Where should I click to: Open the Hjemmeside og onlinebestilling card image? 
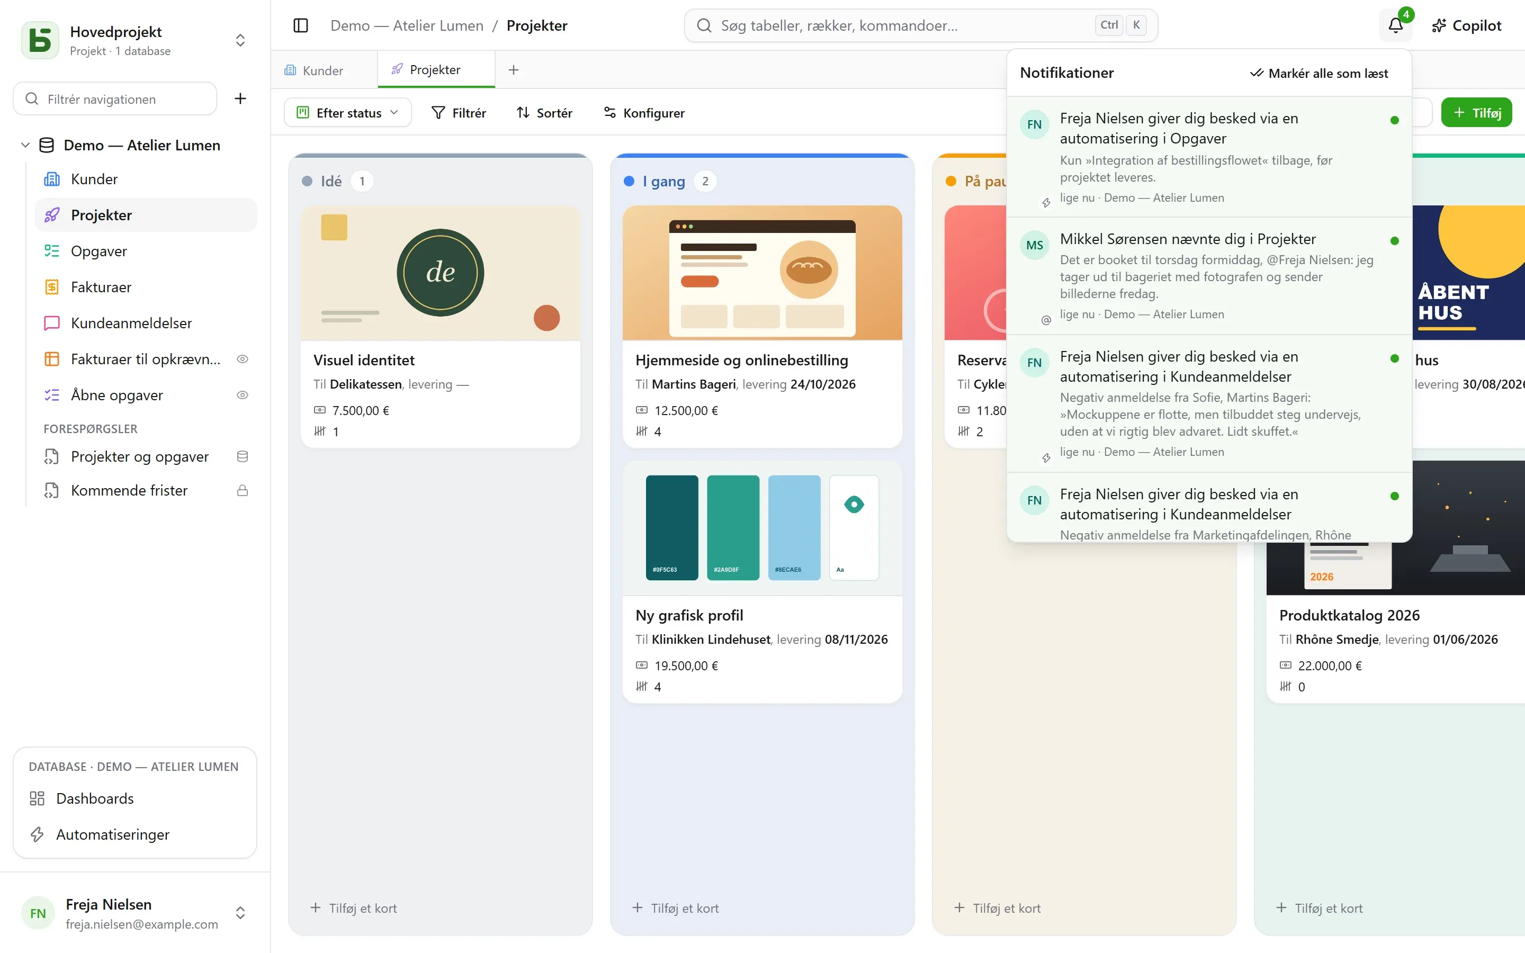pyautogui.click(x=762, y=272)
